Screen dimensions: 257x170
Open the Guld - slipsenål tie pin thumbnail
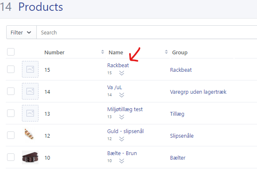pos(29,134)
